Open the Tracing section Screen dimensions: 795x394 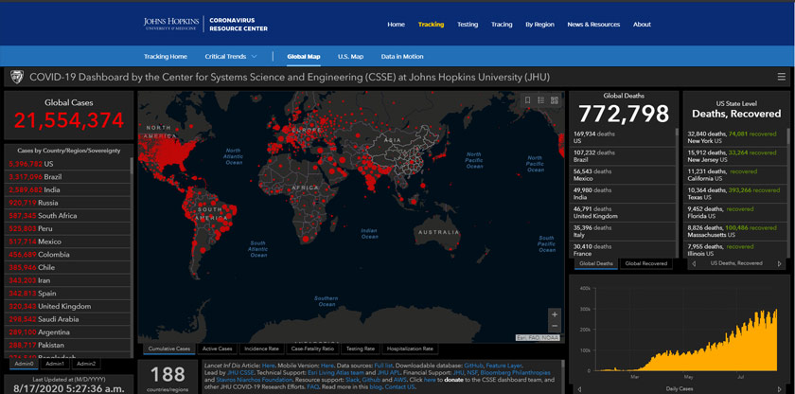502,25
